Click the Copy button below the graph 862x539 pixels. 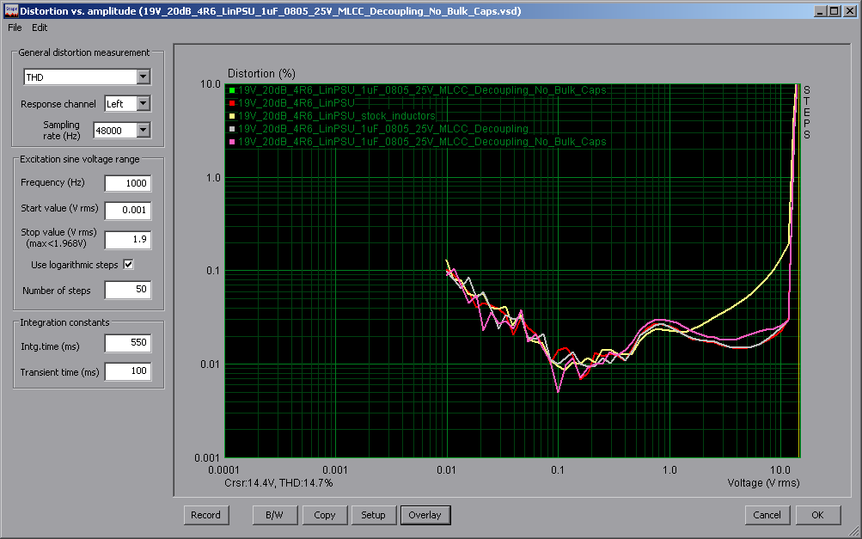pyautogui.click(x=325, y=515)
